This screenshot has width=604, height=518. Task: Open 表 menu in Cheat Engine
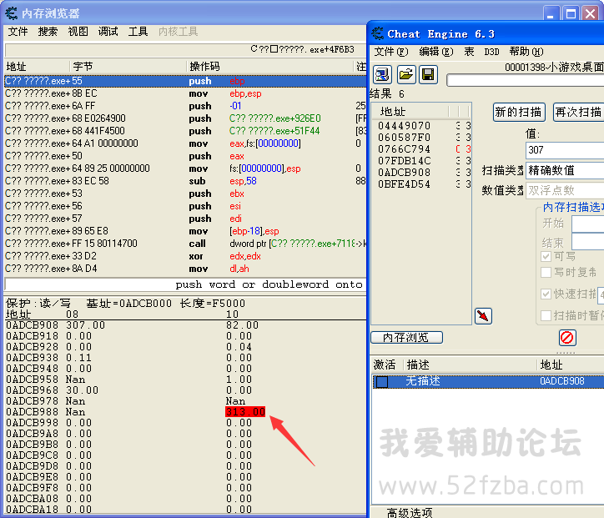(x=469, y=52)
